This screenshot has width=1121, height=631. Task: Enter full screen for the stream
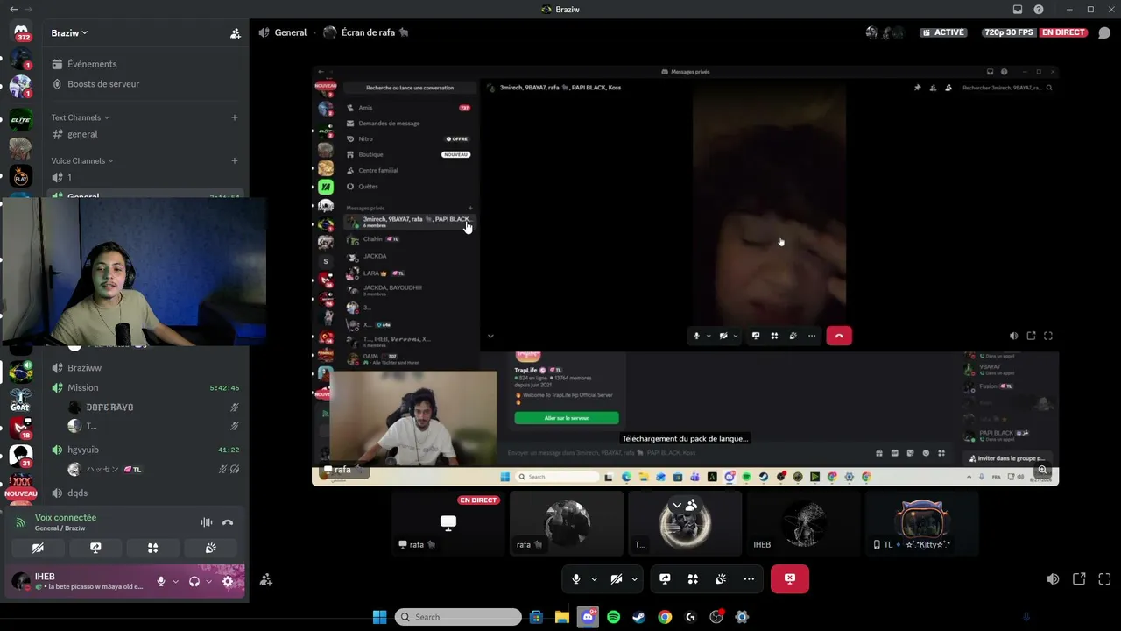click(x=1104, y=579)
